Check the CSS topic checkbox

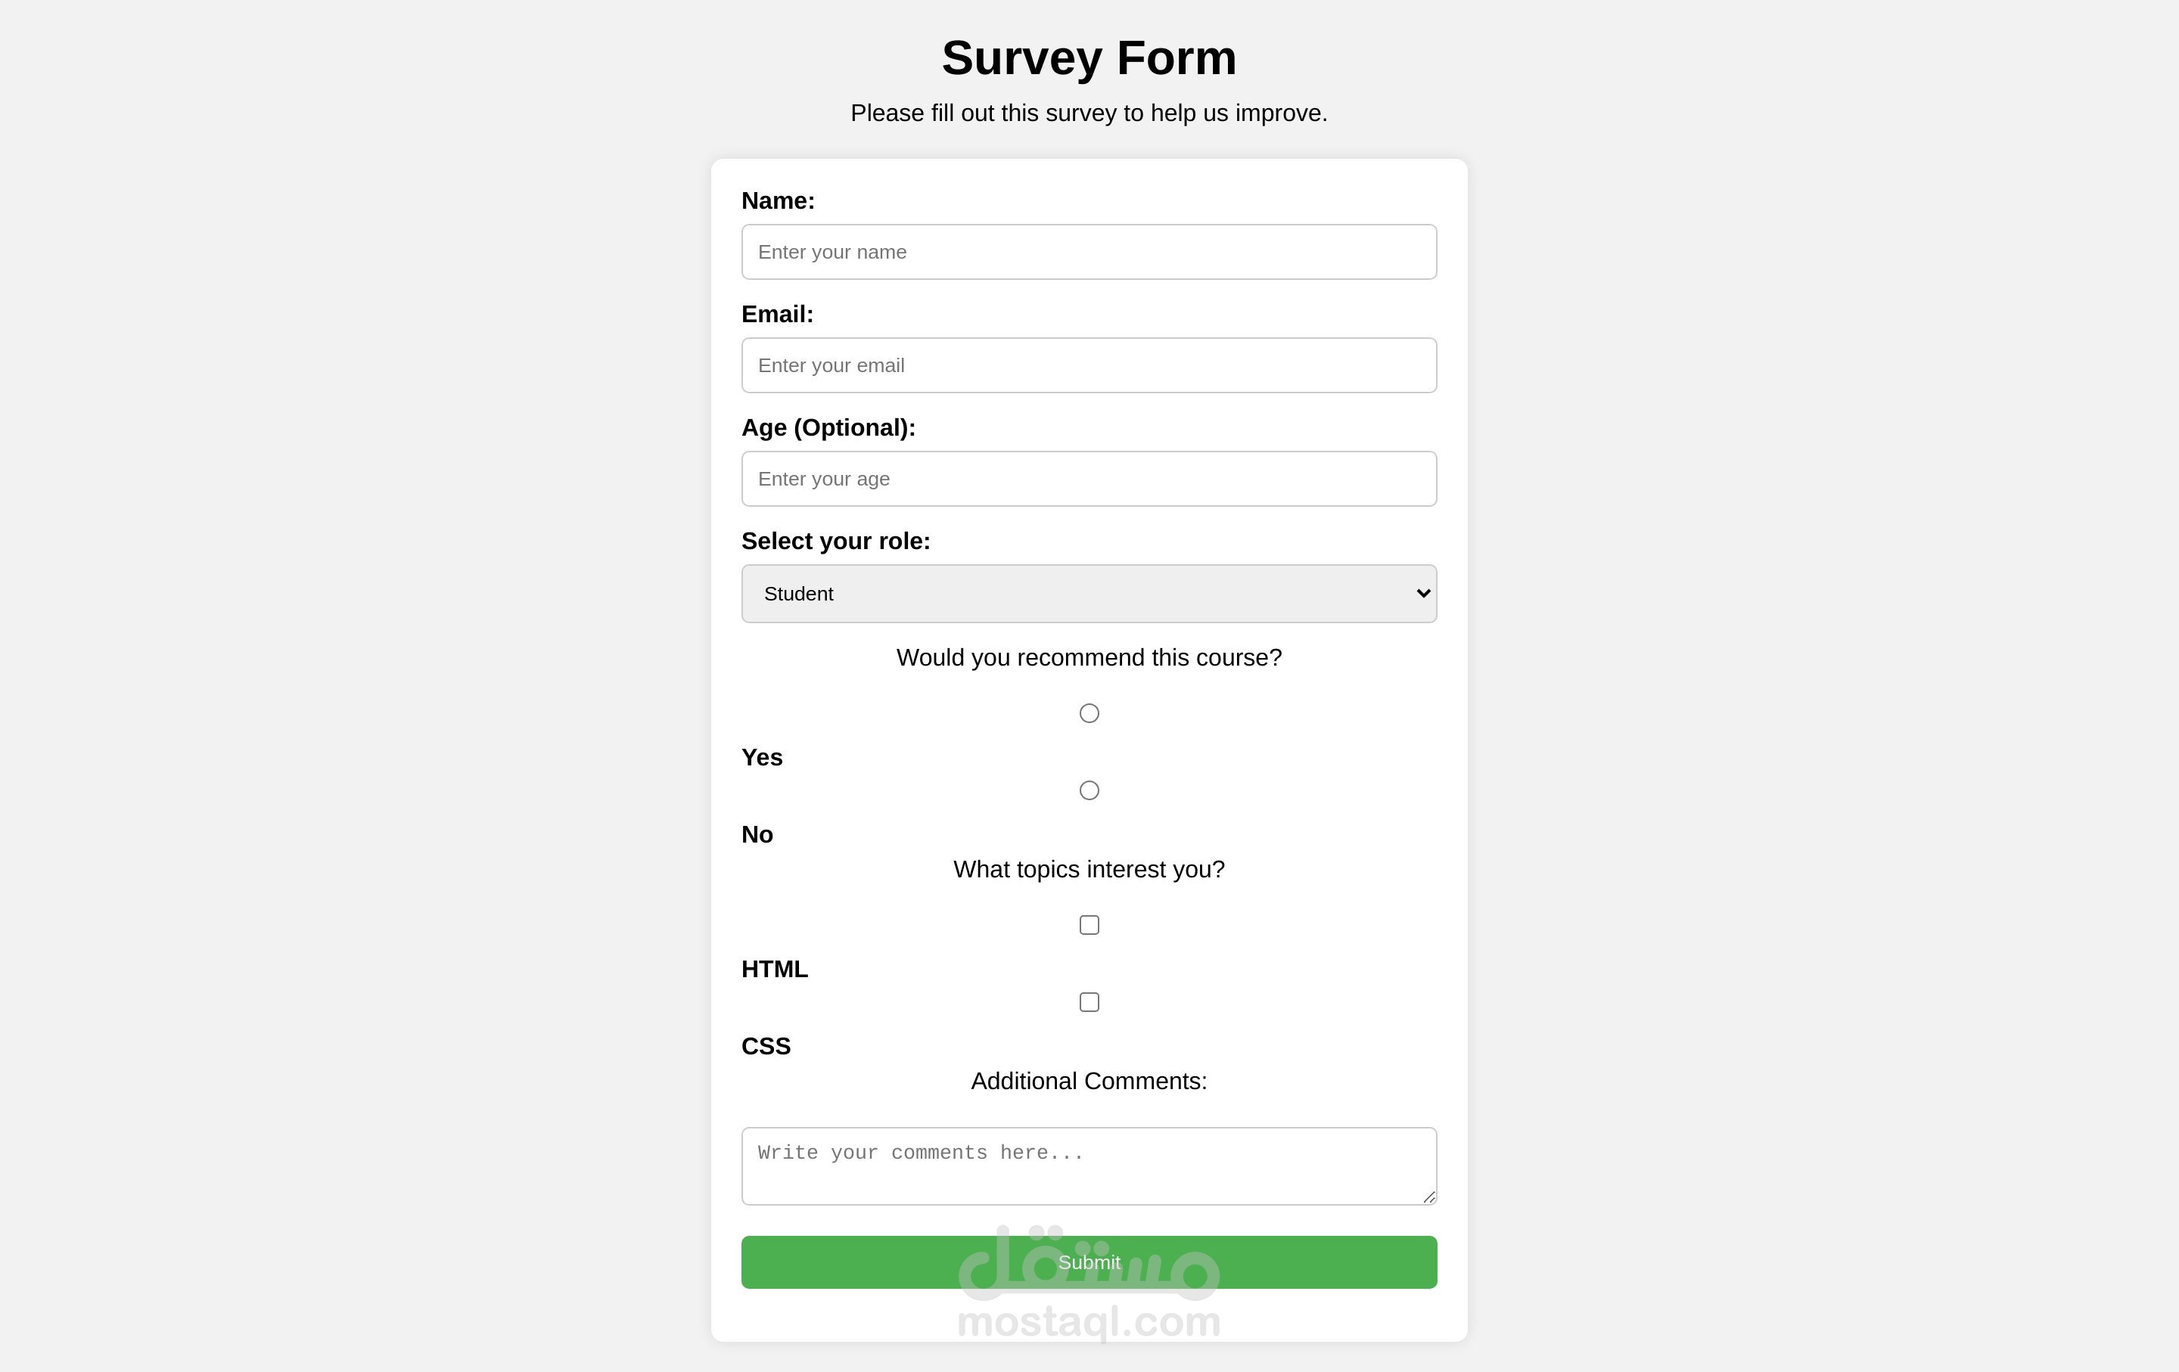[1089, 1001]
